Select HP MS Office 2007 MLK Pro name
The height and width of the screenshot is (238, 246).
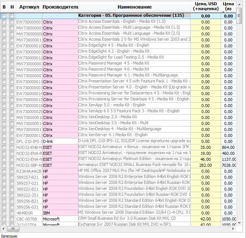134,170
